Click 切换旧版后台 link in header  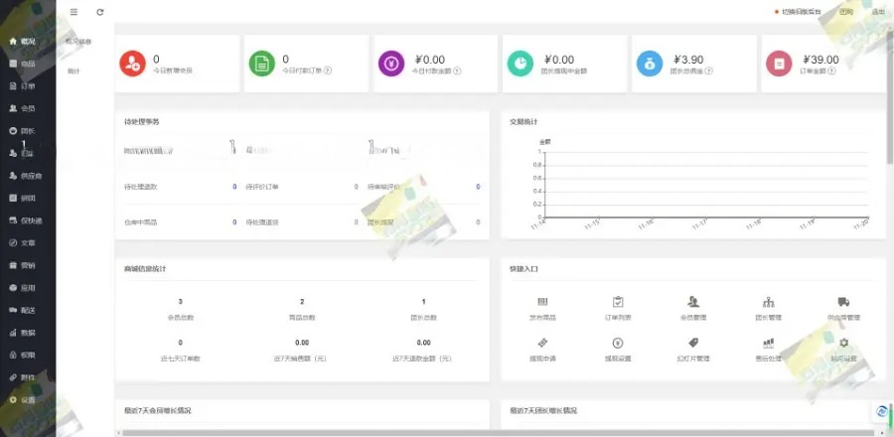[801, 12]
